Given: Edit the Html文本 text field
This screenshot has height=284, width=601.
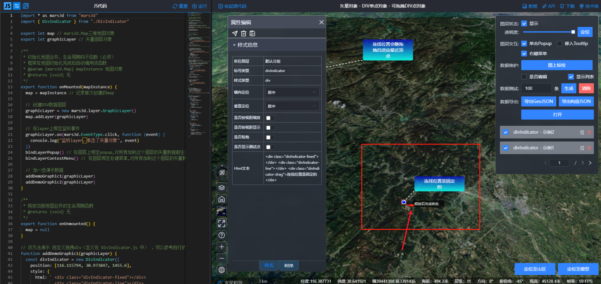Looking at the screenshot, I should point(293,168).
